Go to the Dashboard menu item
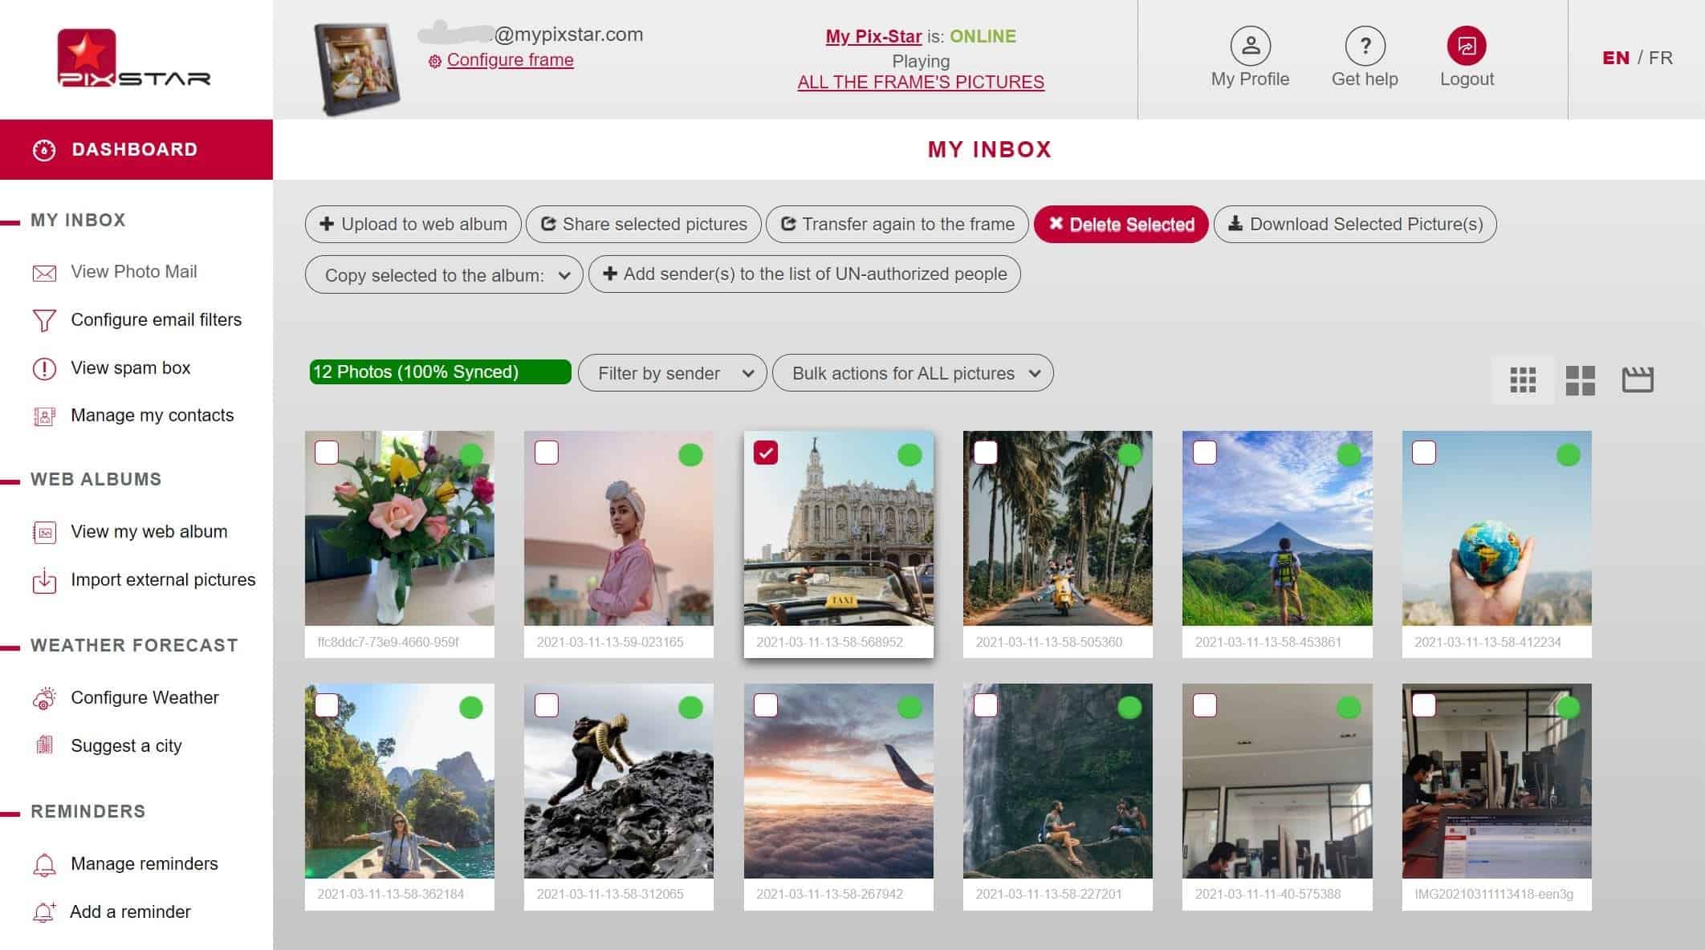1705x950 pixels. click(135, 148)
